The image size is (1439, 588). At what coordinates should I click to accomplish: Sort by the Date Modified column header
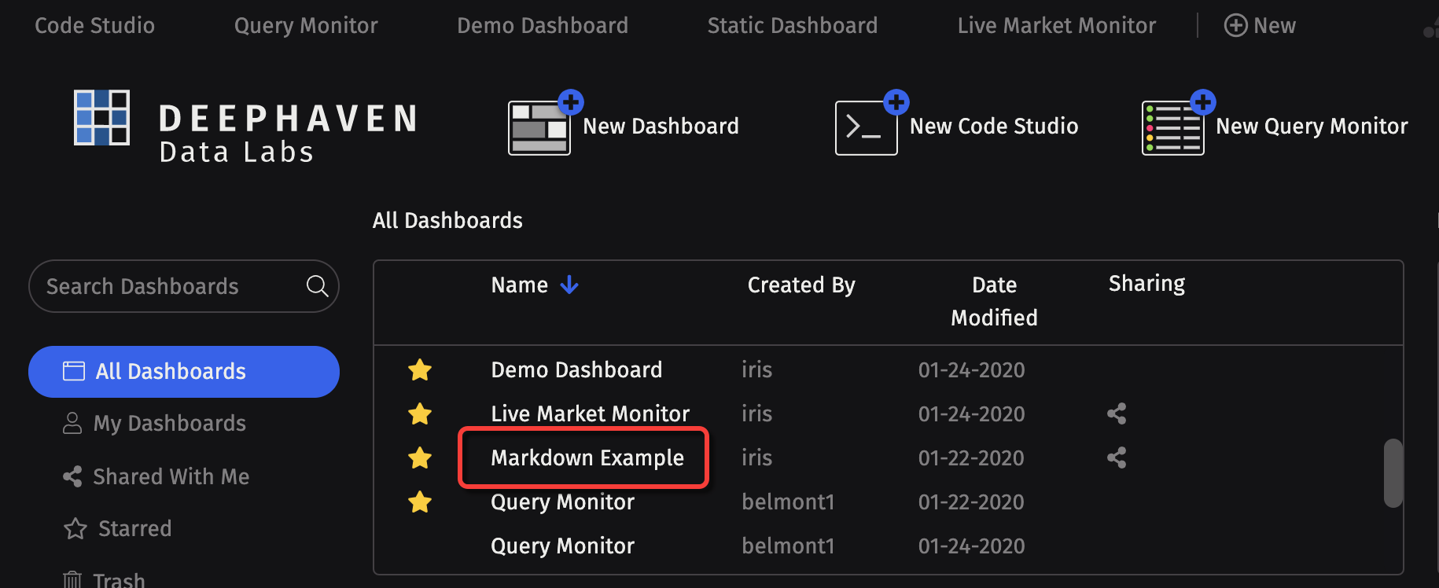tap(994, 301)
